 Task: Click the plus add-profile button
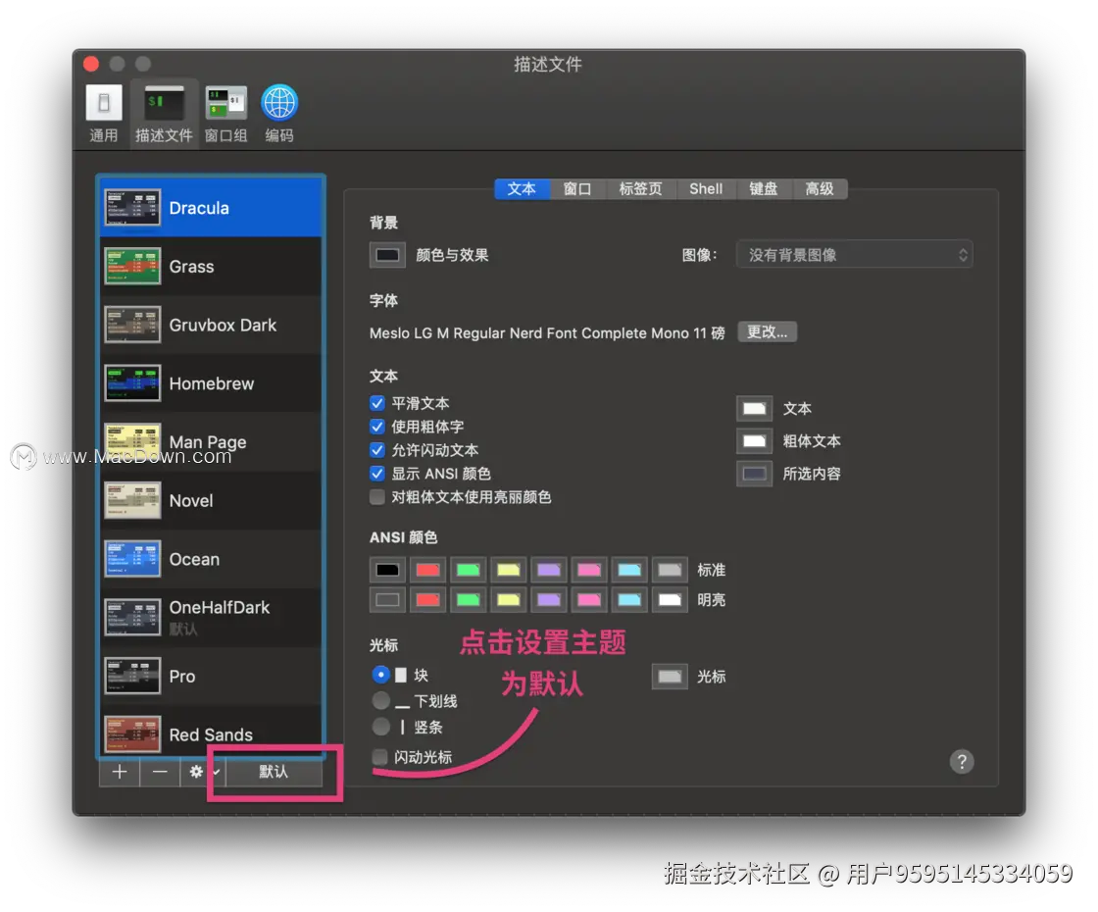click(120, 771)
